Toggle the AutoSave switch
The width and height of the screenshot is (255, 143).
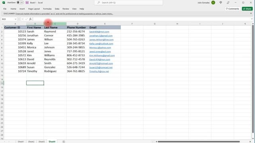tap(20, 3)
